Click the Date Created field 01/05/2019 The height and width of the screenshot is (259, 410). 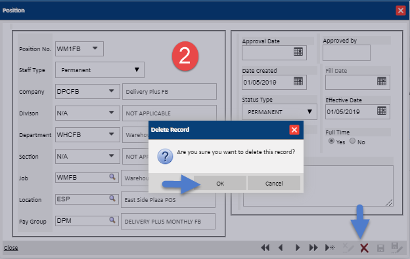[274, 82]
